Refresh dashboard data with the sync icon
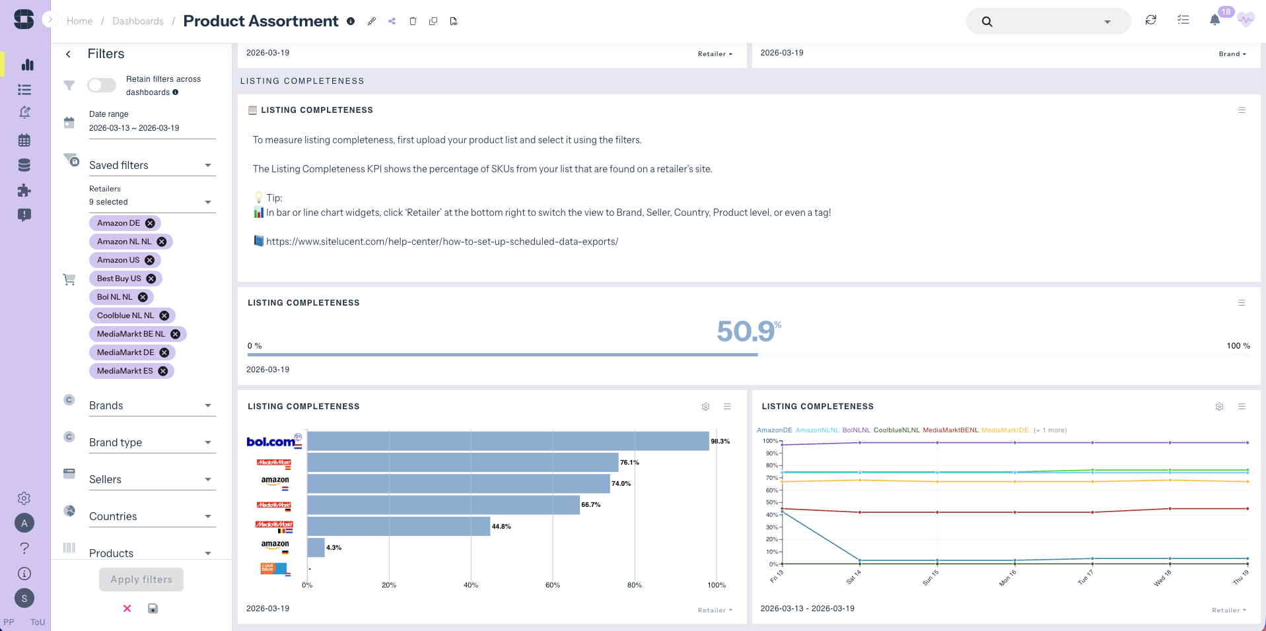 (x=1151, y=20)
